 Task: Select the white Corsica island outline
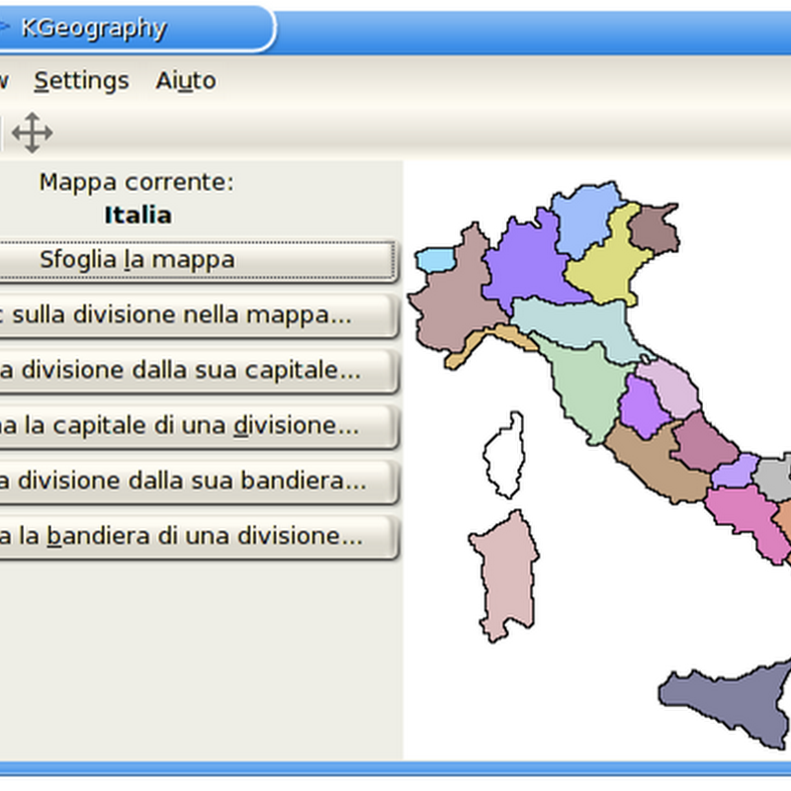504,456
